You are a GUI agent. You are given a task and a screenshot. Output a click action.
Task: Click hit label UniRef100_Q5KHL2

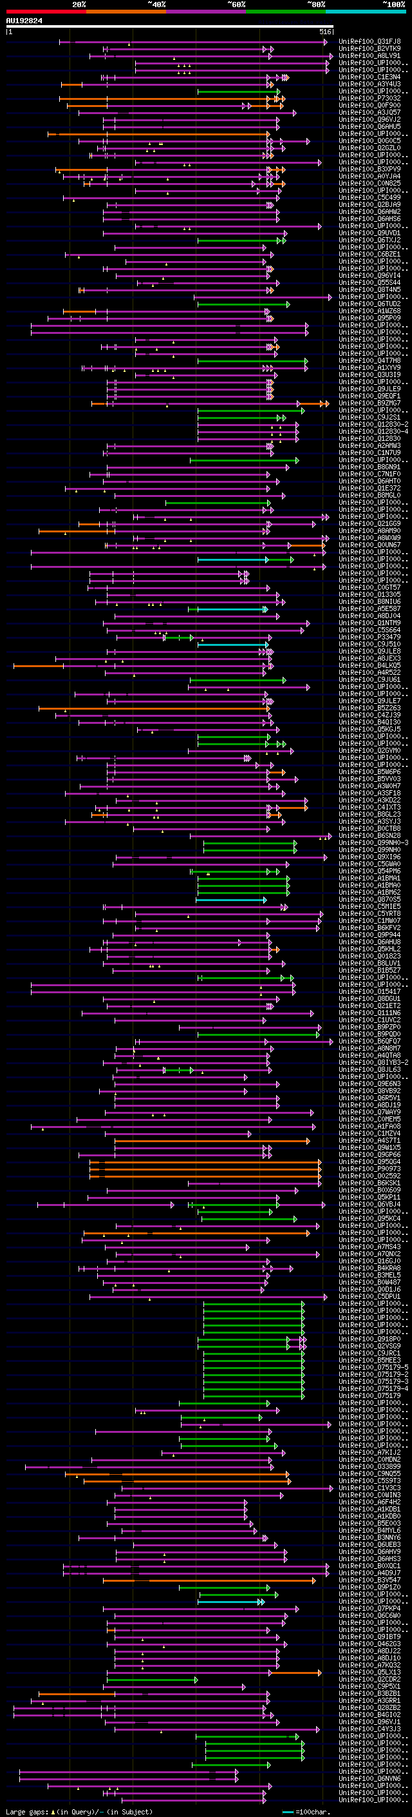[x=370, y=949]
